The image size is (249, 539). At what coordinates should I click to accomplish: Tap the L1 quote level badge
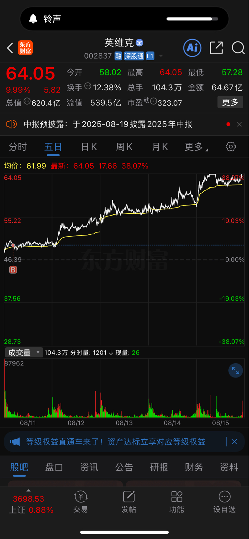click(150, 56)
